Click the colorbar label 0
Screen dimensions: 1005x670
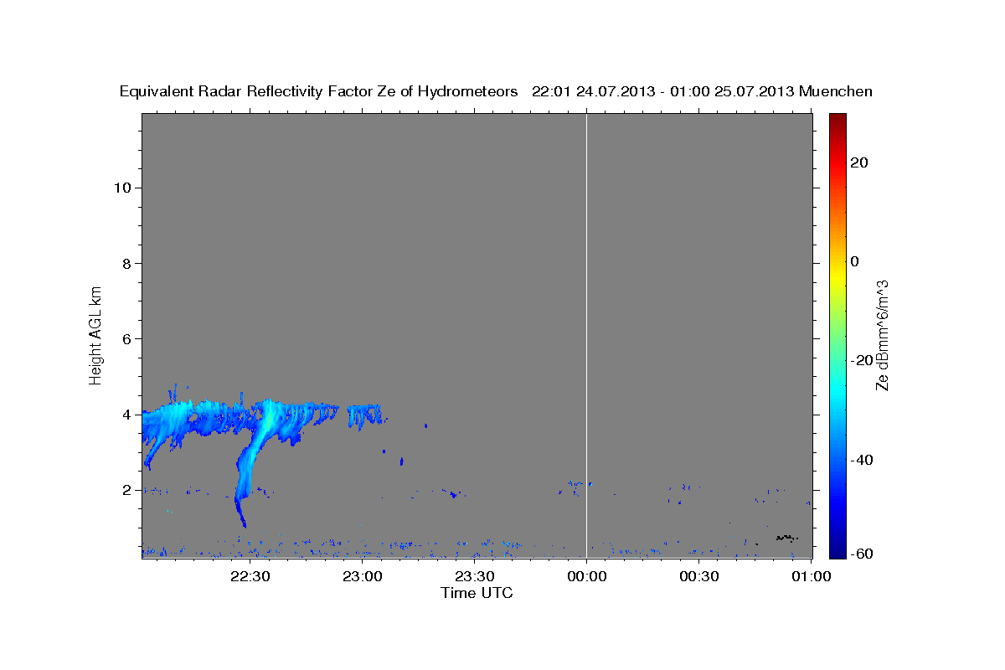(x=854, y=261)
